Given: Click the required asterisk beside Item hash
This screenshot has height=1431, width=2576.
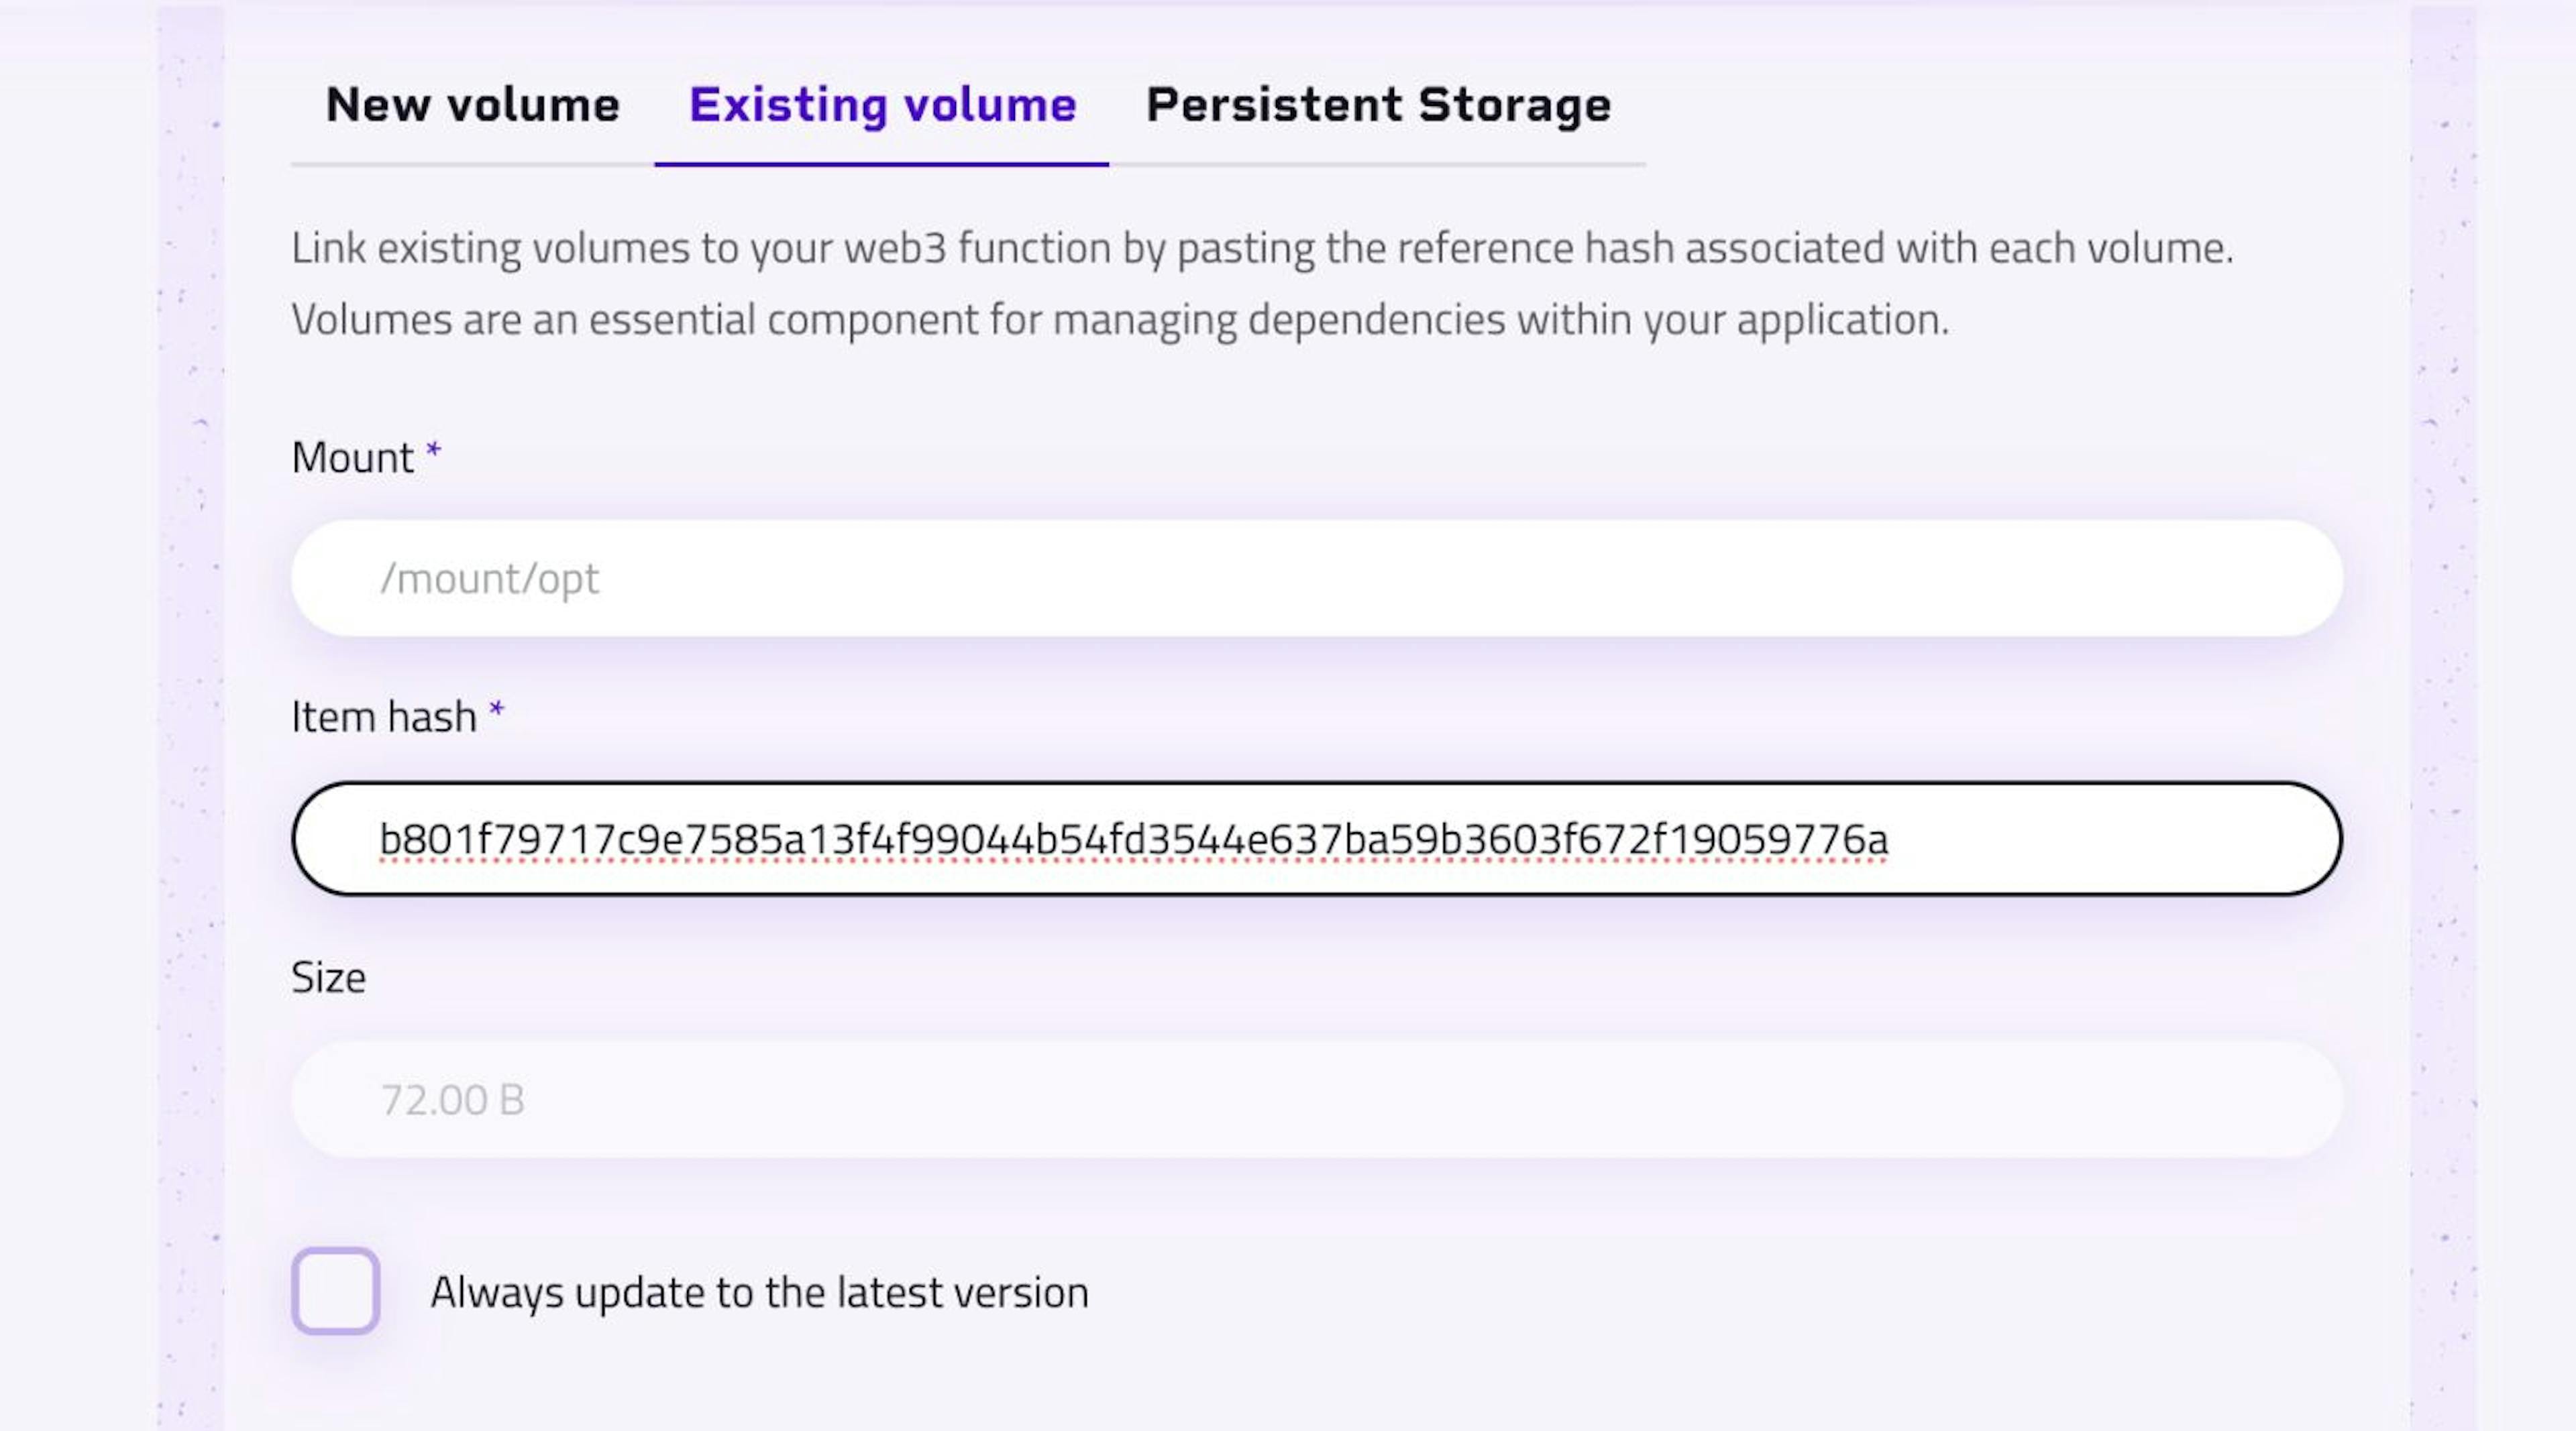Looking at the screenshot, I should pos(496,711).
